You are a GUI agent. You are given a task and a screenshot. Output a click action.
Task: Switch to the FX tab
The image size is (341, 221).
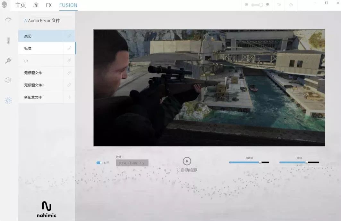49,5
